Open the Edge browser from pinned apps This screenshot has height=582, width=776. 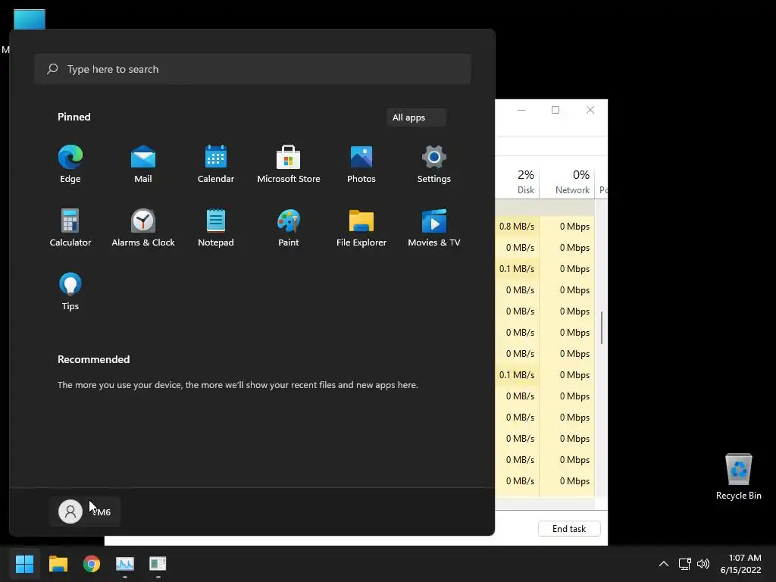(x=70, y=164)
